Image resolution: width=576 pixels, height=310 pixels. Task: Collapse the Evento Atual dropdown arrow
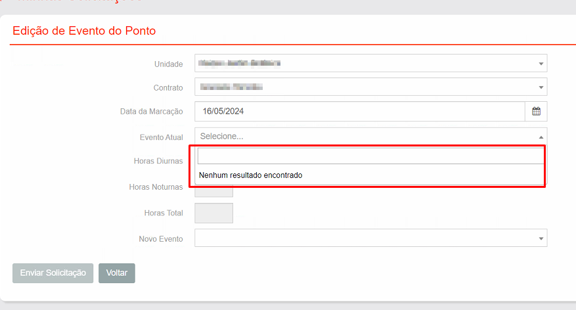[541, 137]
